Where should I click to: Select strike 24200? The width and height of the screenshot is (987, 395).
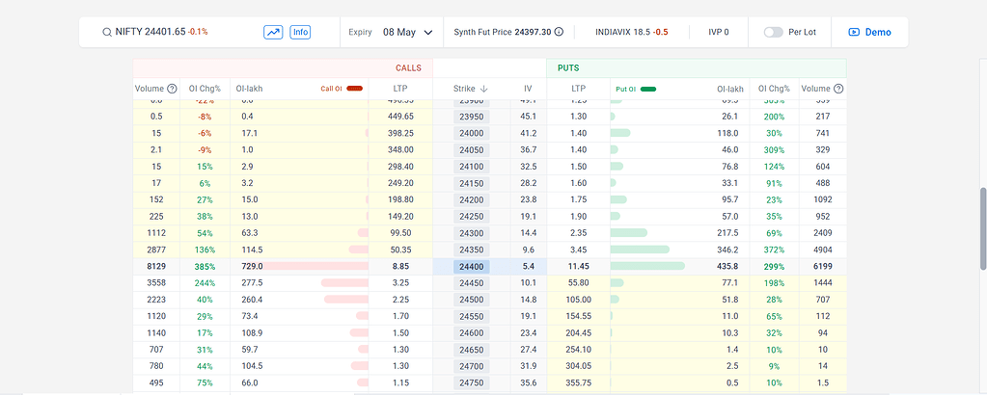tap(472, 200)
